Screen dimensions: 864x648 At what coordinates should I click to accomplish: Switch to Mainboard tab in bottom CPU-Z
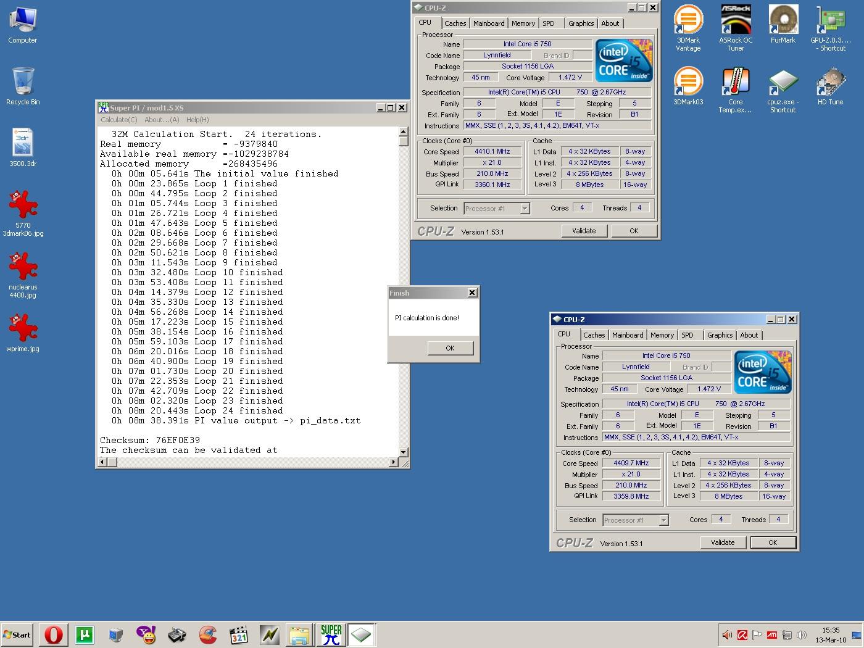point(628,335)
